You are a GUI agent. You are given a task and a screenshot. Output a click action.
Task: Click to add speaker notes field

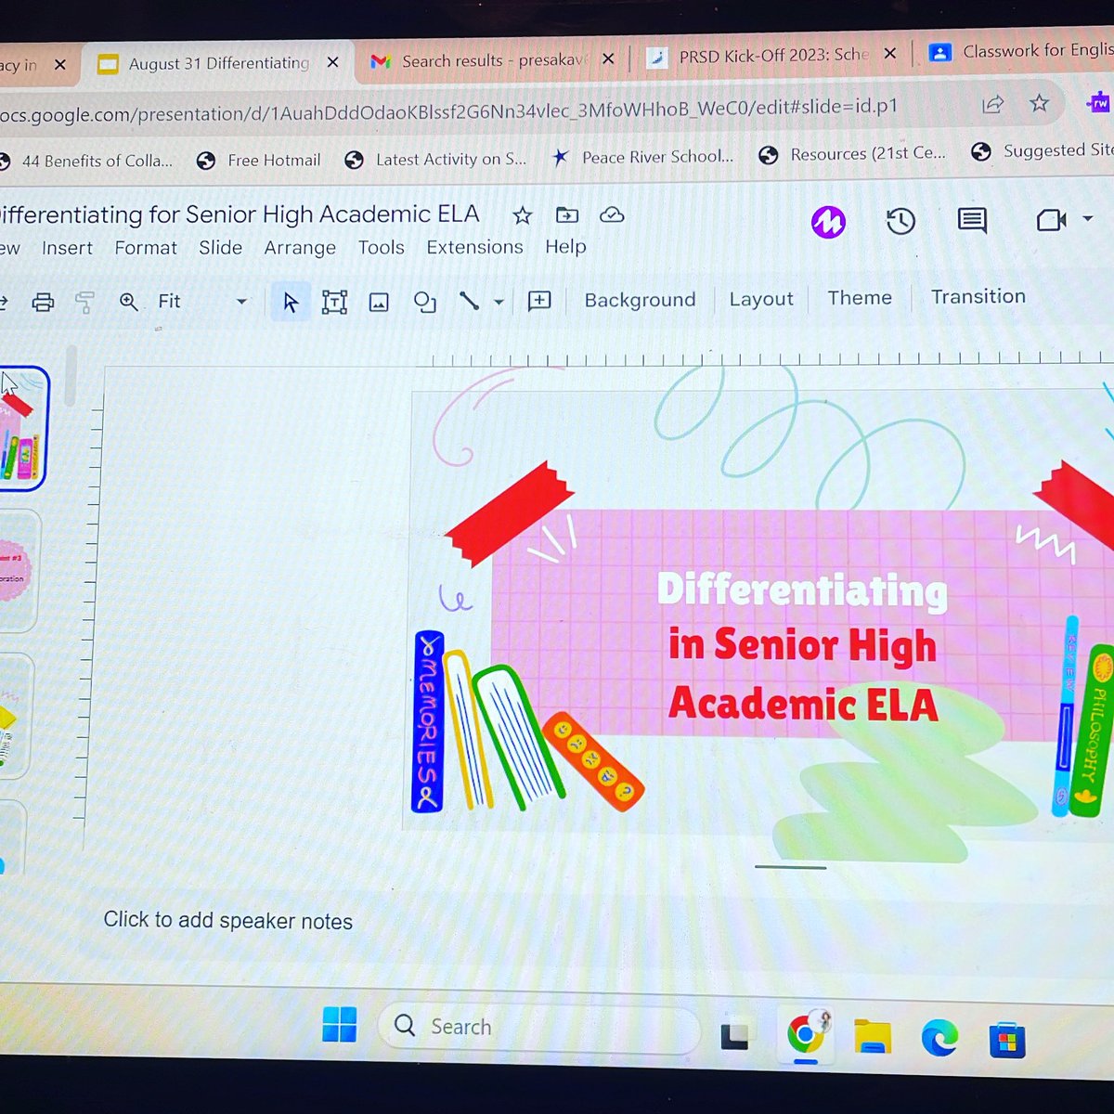click(228, 921)
